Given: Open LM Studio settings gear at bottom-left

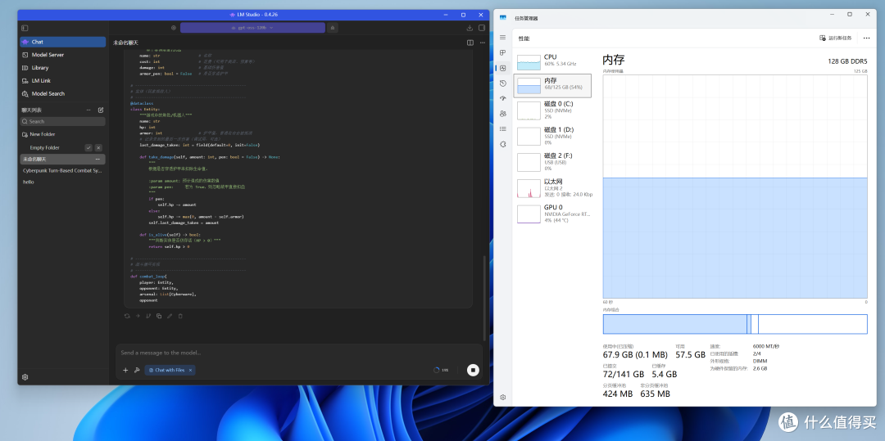Looking at the screenshot, I should tap(25, 377).
